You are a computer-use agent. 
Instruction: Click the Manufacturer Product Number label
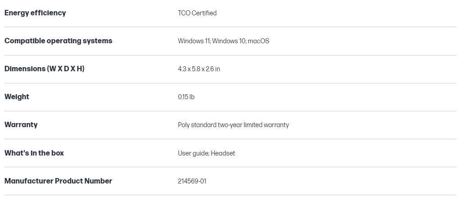58,181
